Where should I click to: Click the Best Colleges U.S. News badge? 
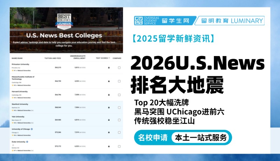(64, 21)
